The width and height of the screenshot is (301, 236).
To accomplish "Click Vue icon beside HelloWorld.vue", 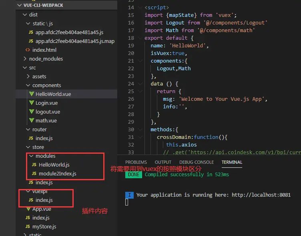I will click(32, 94).
